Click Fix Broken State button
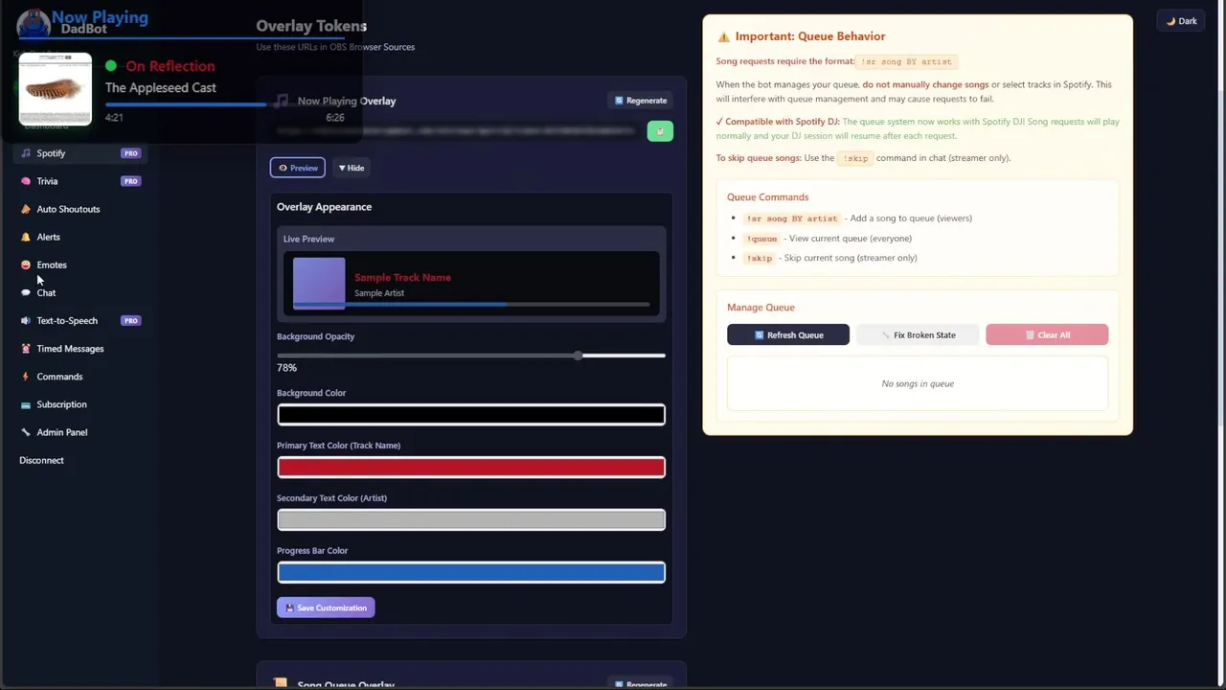This screenshot has width=1226, height=690. click(918, 334)
